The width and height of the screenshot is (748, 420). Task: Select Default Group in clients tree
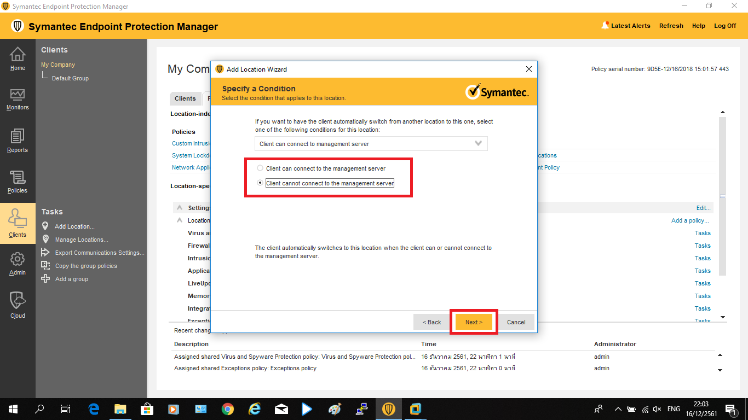pos(70,78)
